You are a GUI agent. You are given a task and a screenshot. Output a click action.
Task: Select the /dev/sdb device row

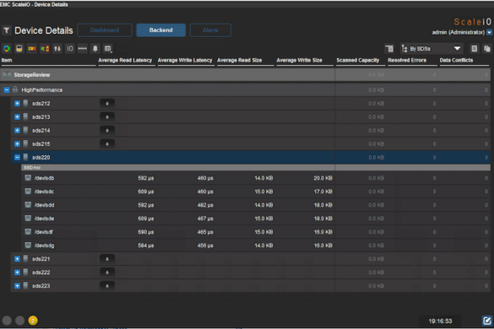[256, 178]
